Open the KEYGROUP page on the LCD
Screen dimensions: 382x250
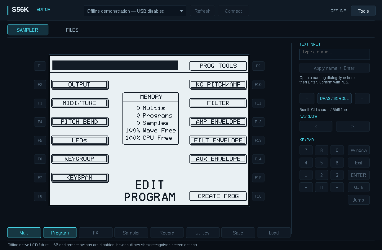click(80, 159)
